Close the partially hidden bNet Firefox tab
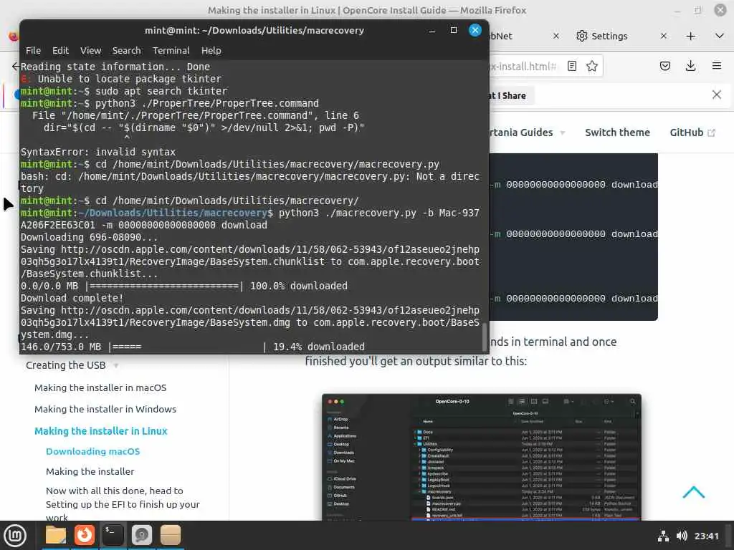The image size is (734, 550). pos(556,36)
